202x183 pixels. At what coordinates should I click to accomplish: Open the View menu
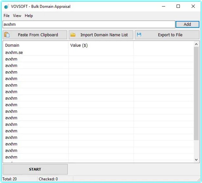coord(17,16)
